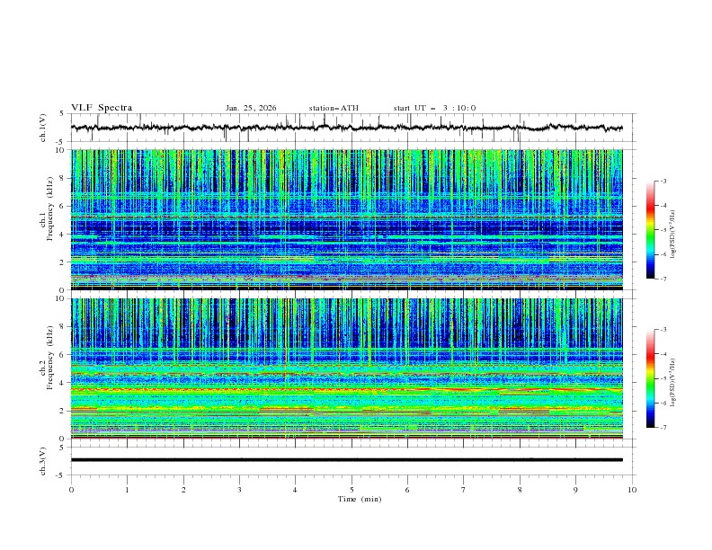Click inside the ch.2 frequency spectrogram
The height and width of the screenshot is (550, 712).
click(x=351, y=368)
